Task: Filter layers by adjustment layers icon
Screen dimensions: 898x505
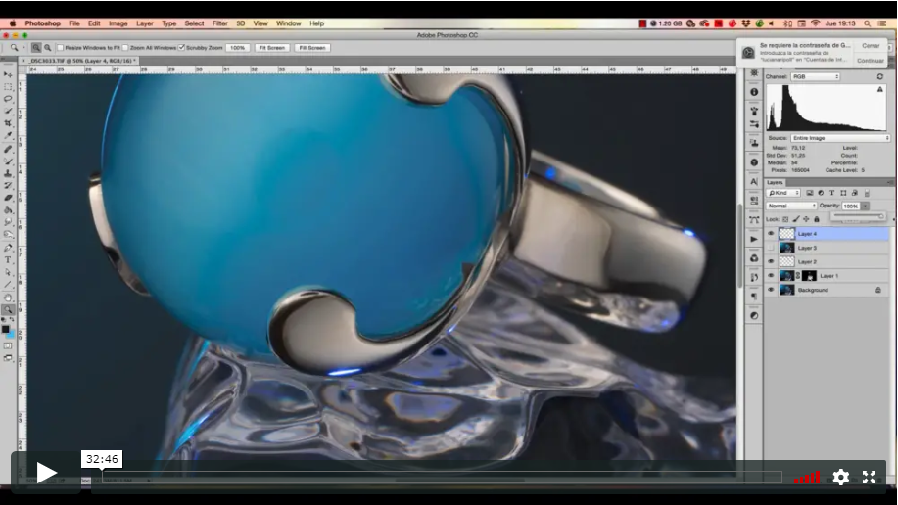Action: 820,193
